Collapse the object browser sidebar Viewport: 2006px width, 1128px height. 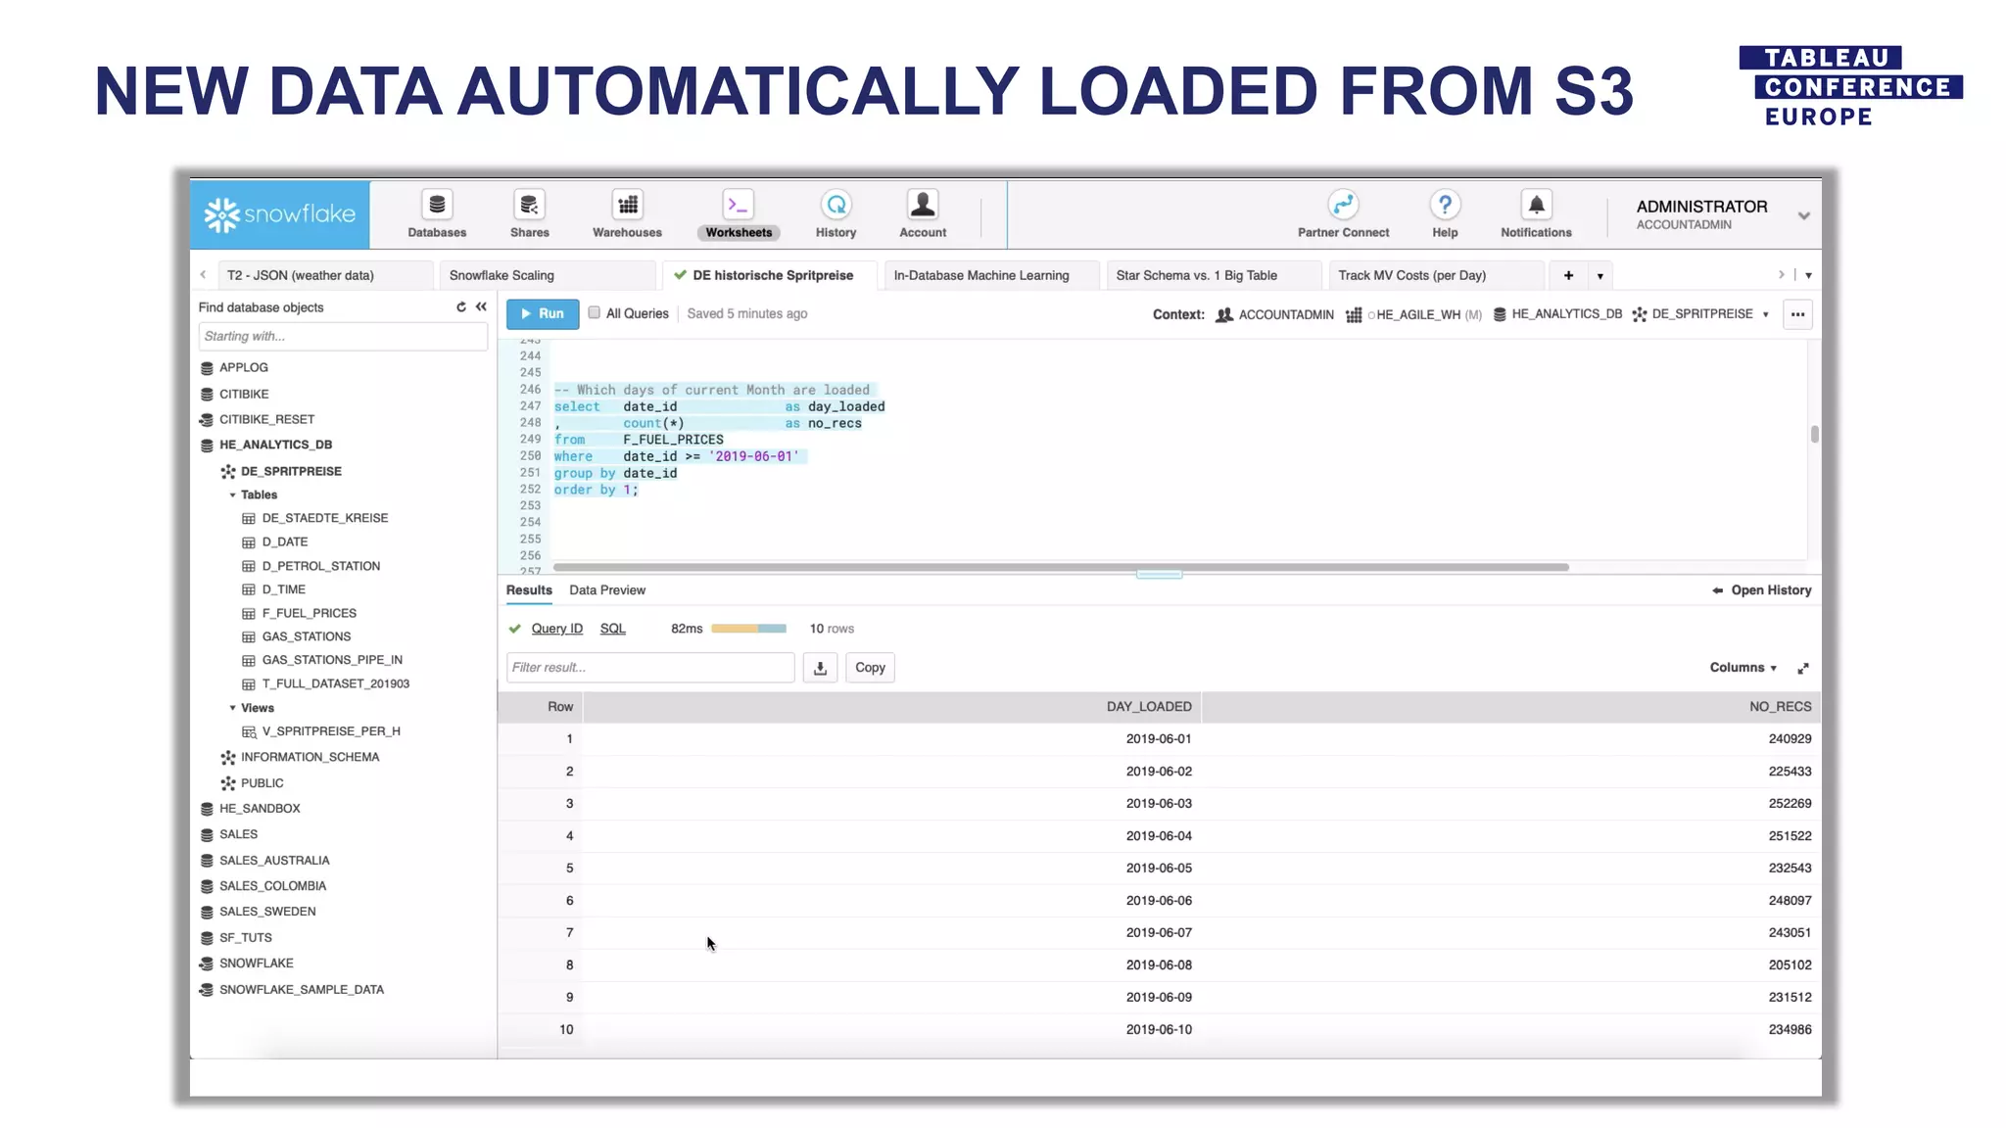pos(481,307)
